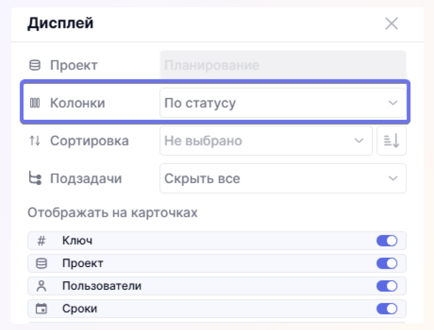Click the user icon next to Пользователи
Screen dimensions: 434x330
tap(41, 286)
